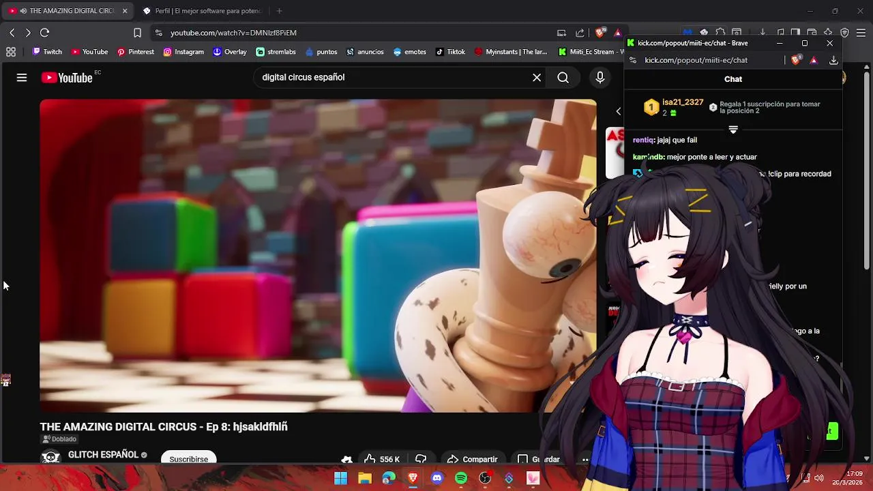View site information icon in address bar

[x=158, y=33]
